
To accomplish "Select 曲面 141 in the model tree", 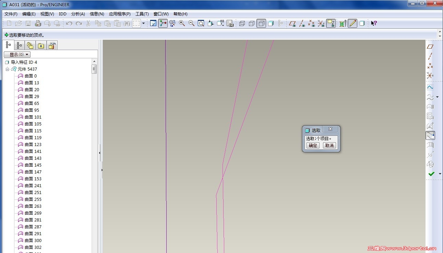I will [33, 152].
